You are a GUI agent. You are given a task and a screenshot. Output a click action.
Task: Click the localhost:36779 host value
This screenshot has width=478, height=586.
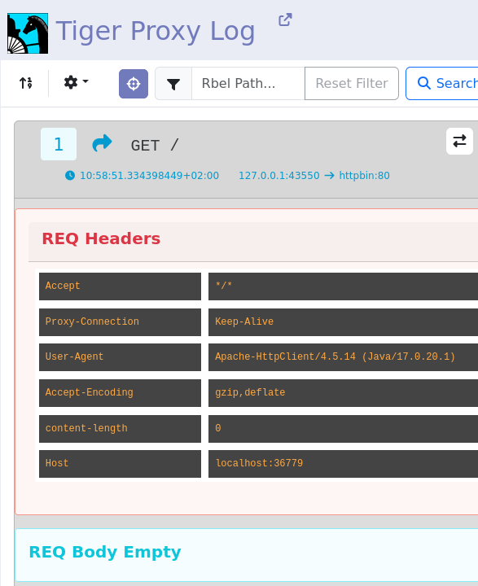click(x=259, y=463)
